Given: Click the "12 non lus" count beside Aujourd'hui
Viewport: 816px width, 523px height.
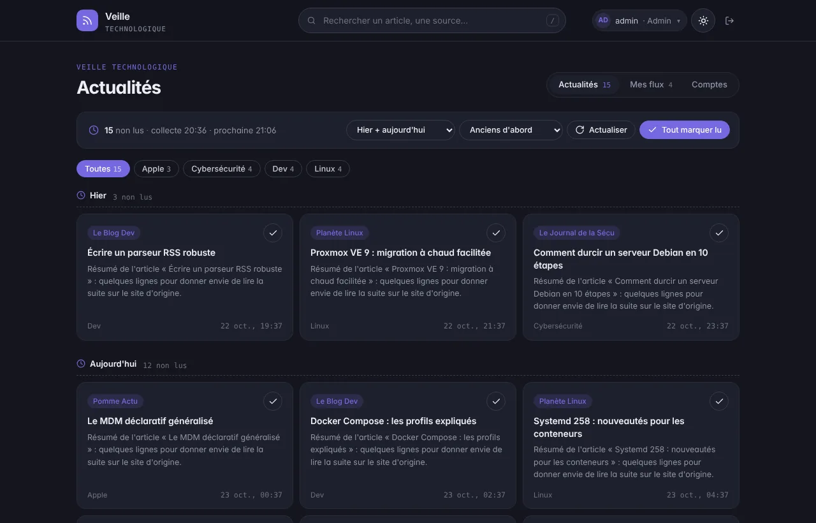Looking at the screenshot, I should click(165, 365).
